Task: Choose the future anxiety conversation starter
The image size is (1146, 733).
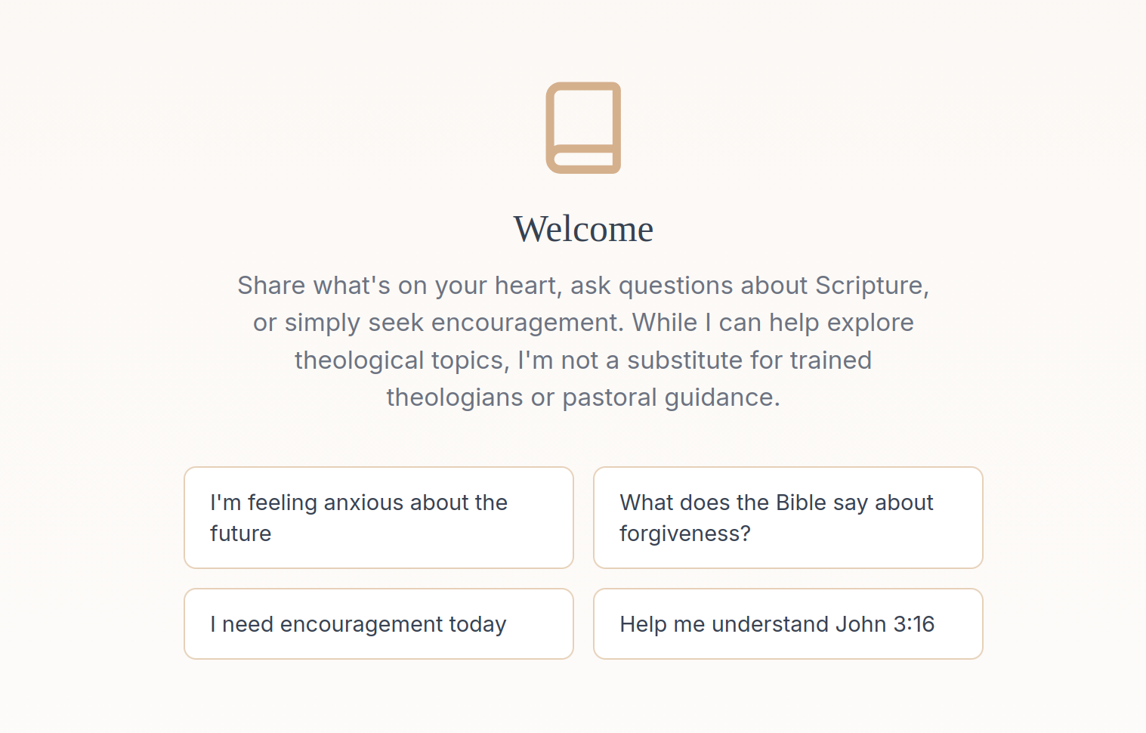Action: 378,518
